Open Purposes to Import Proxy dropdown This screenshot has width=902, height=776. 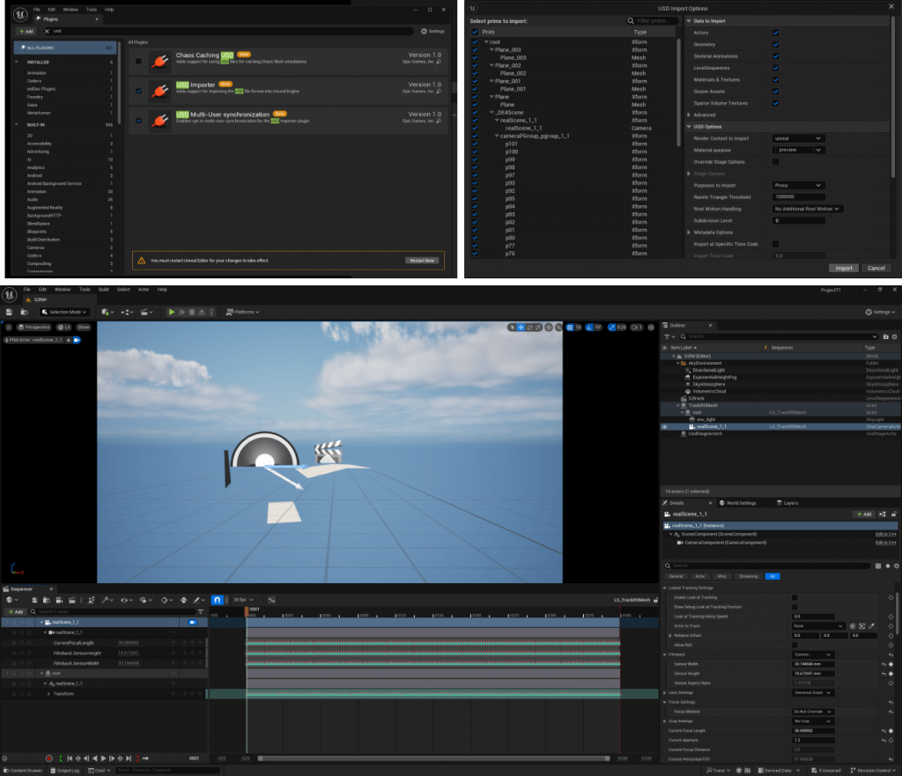click(x=798, y=185)
